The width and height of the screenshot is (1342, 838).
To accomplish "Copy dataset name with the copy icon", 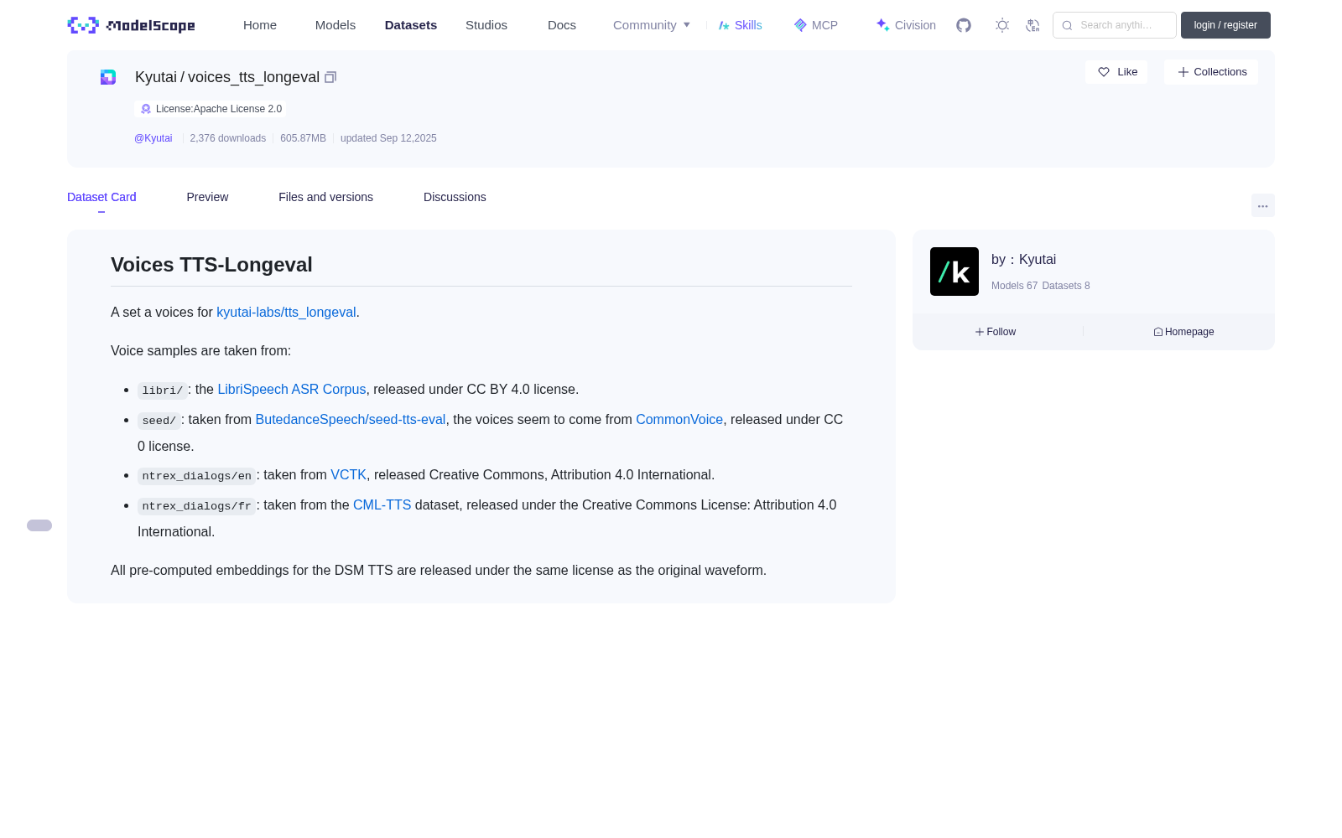I will coord(330,77).
